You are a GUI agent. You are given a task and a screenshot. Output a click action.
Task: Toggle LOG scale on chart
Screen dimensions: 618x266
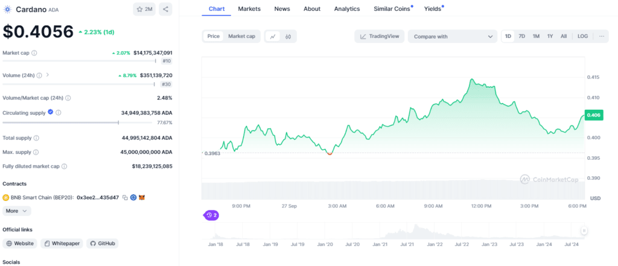(582, 36)
